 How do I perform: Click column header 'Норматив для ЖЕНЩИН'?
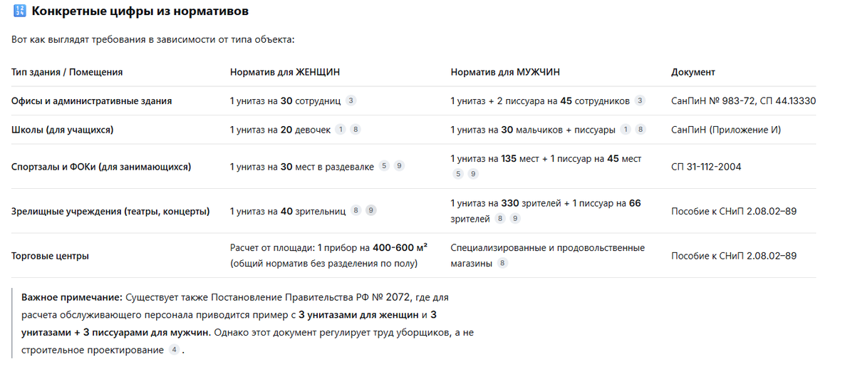(x=285, y=72)
